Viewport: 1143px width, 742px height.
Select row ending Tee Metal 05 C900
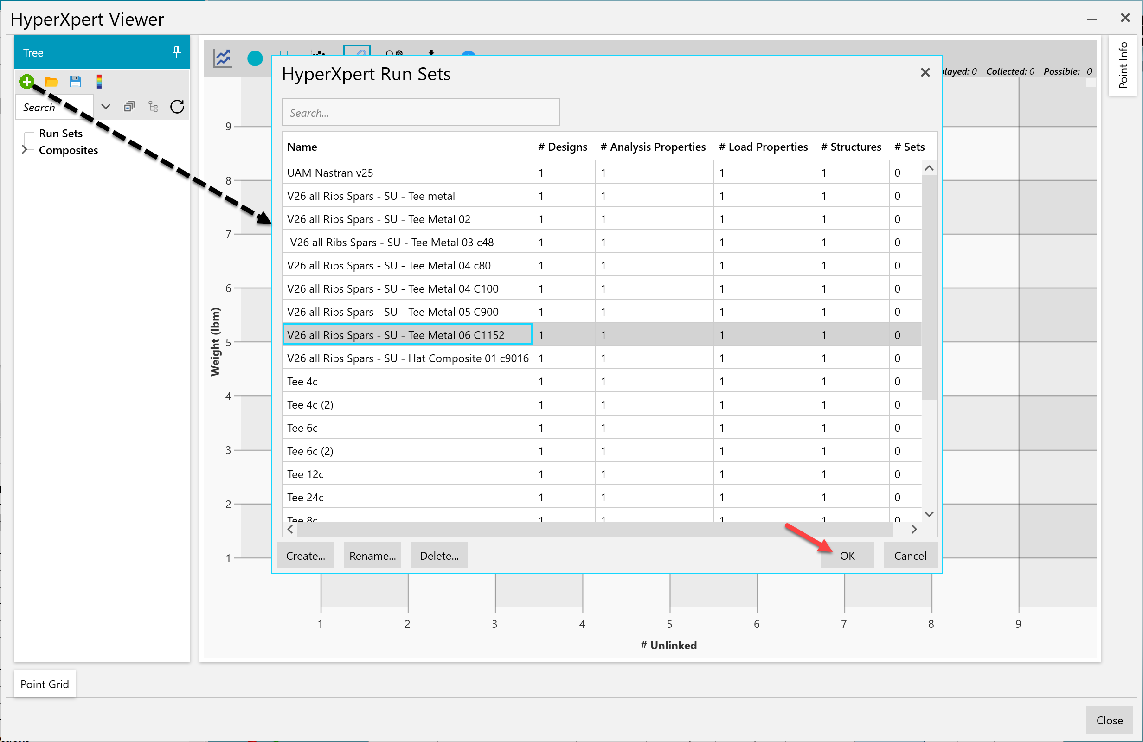click(x=602, y=312)
